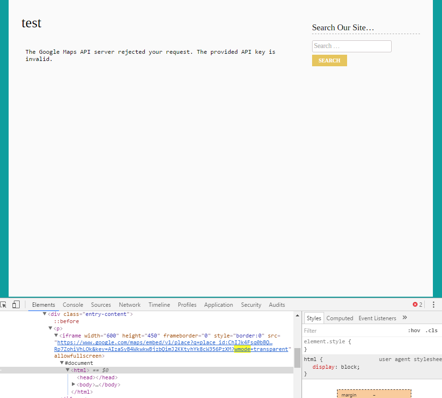Select the Styles sub-tab
The height and width of the screenshot is (398, 442).
pyautogui.click(x=314, y=318)
